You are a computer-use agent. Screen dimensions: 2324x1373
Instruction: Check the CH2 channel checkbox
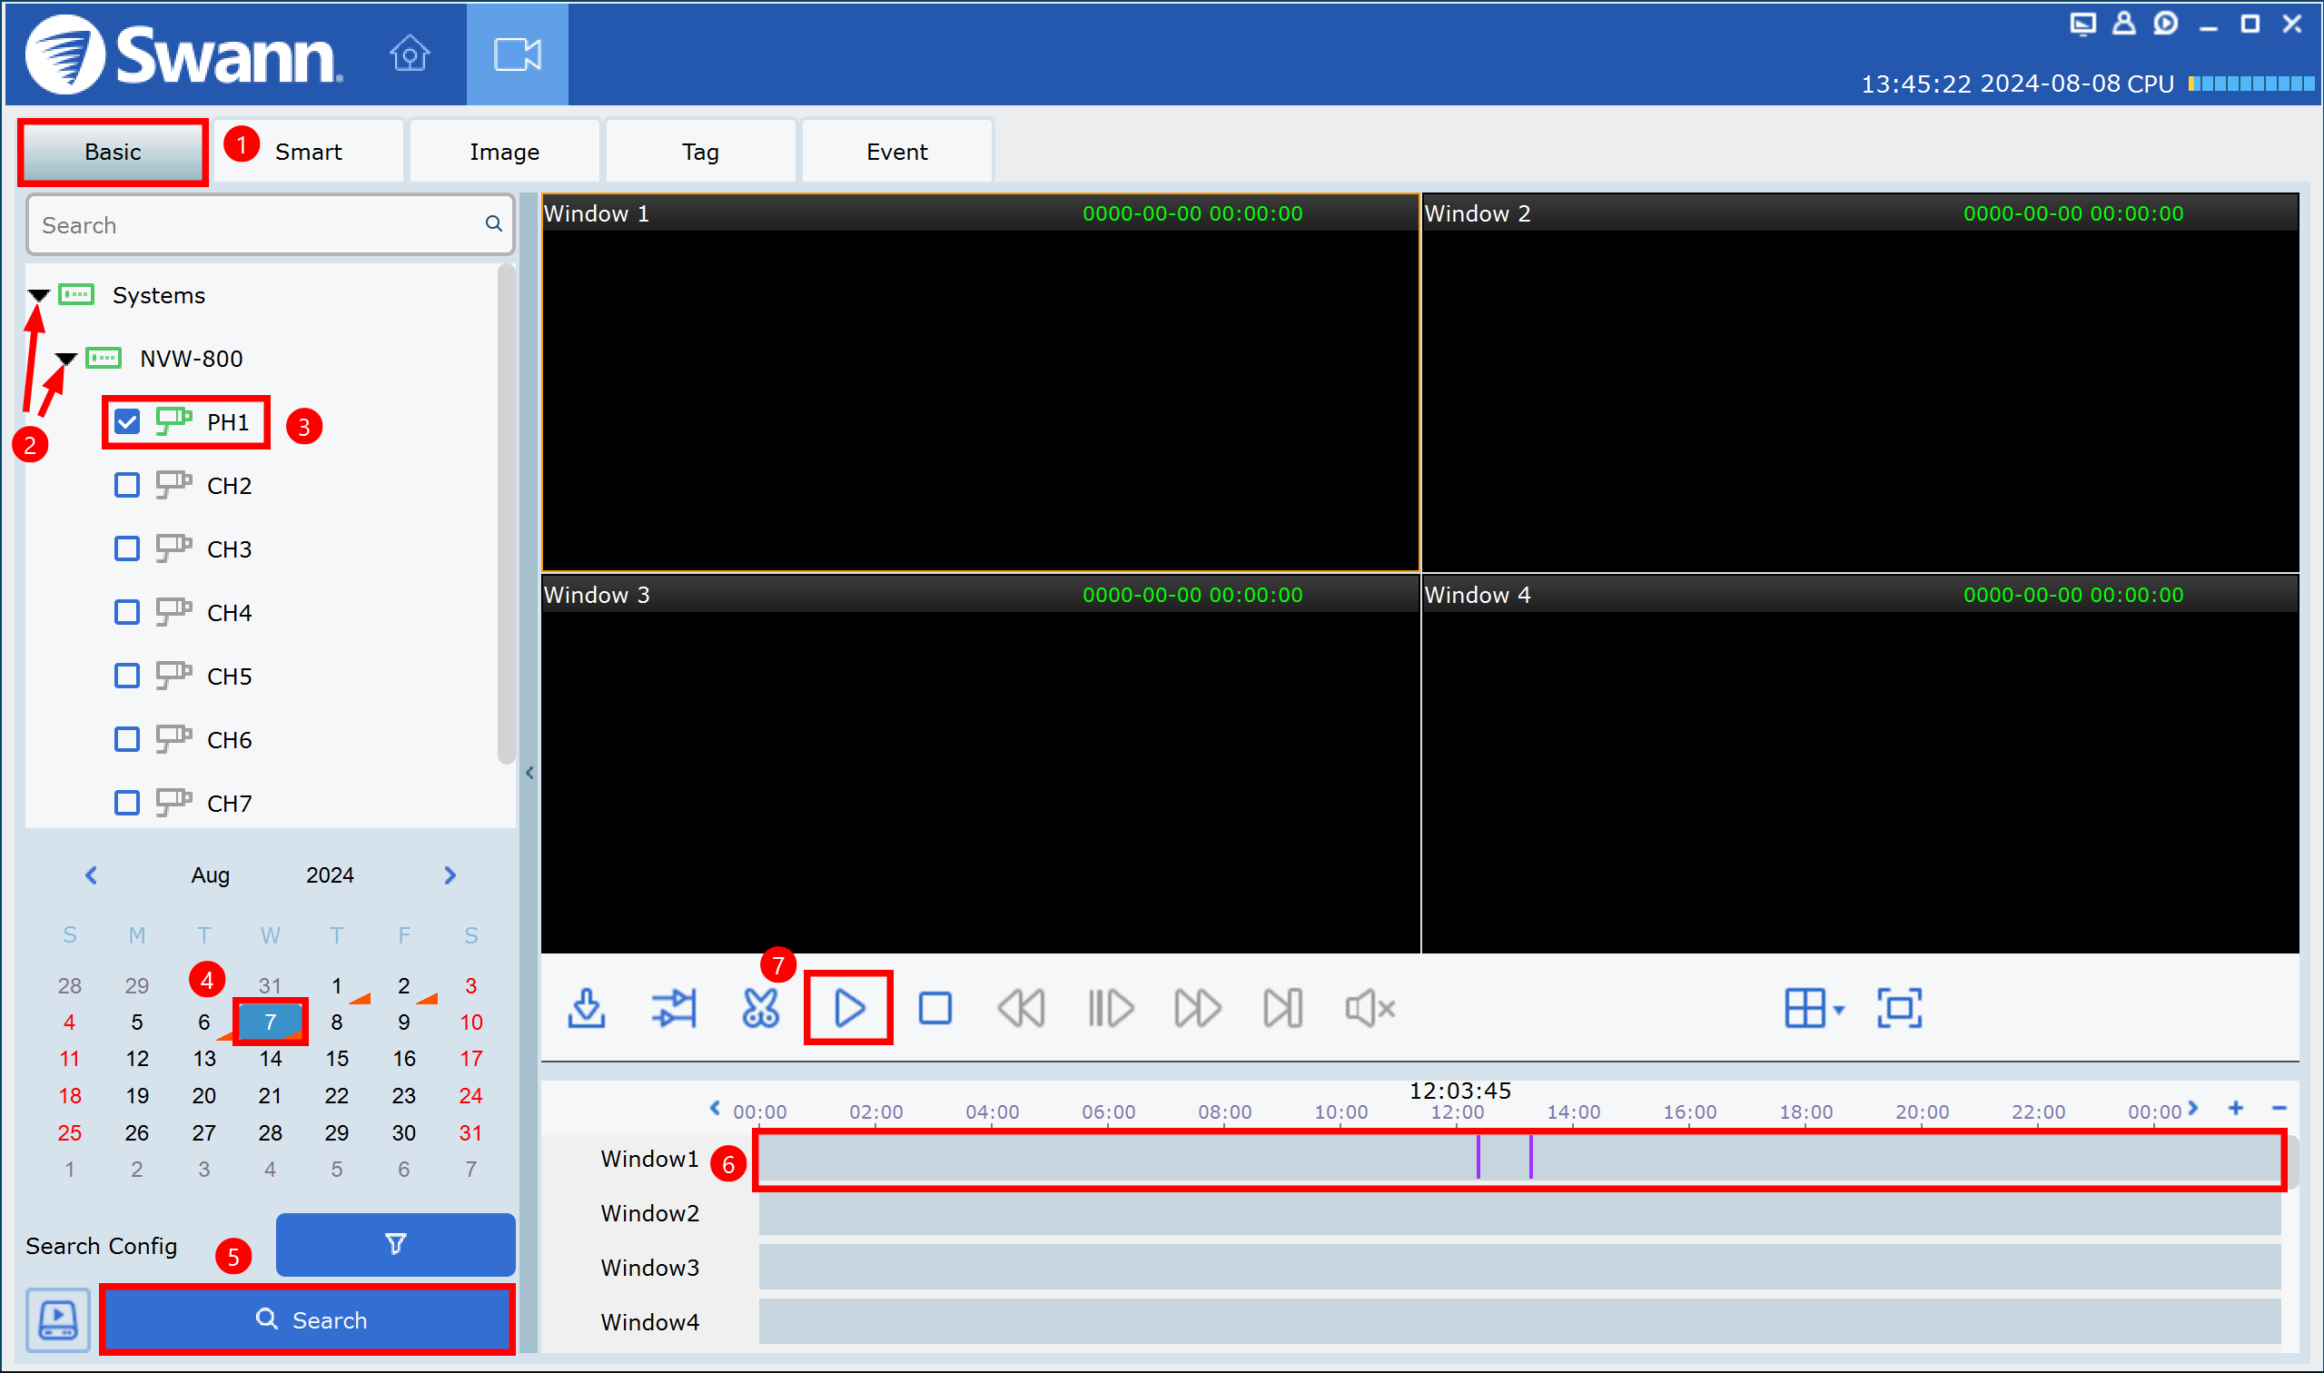tap(127, 486)
